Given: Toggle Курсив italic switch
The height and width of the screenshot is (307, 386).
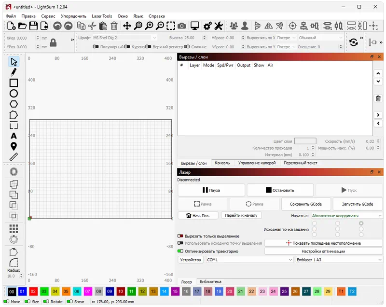Looking at the screenshot, I should [127, 47].
